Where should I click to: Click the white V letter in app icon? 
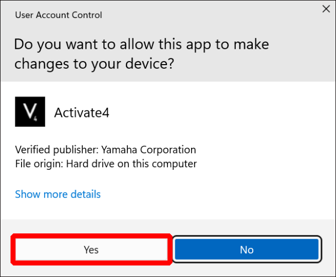[x=29, y=111]
